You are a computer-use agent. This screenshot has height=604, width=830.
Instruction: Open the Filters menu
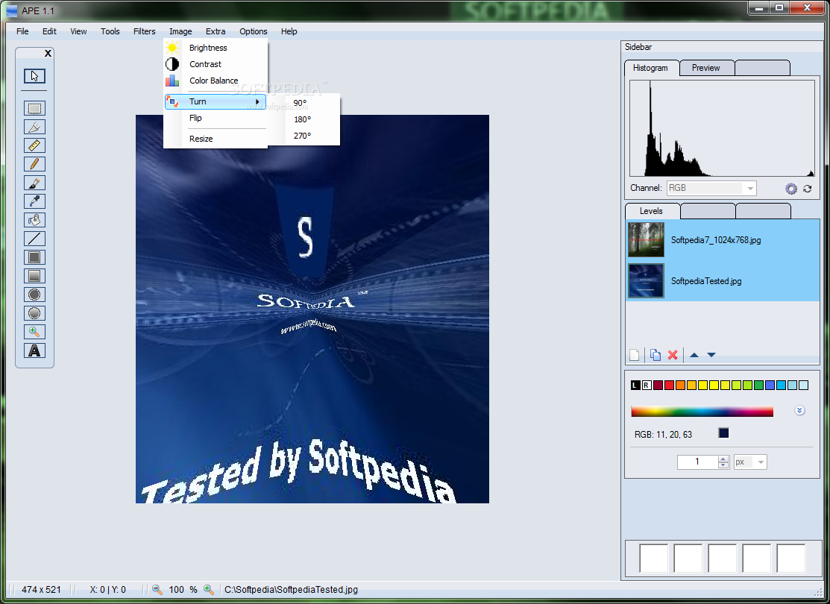coord(144,31)
